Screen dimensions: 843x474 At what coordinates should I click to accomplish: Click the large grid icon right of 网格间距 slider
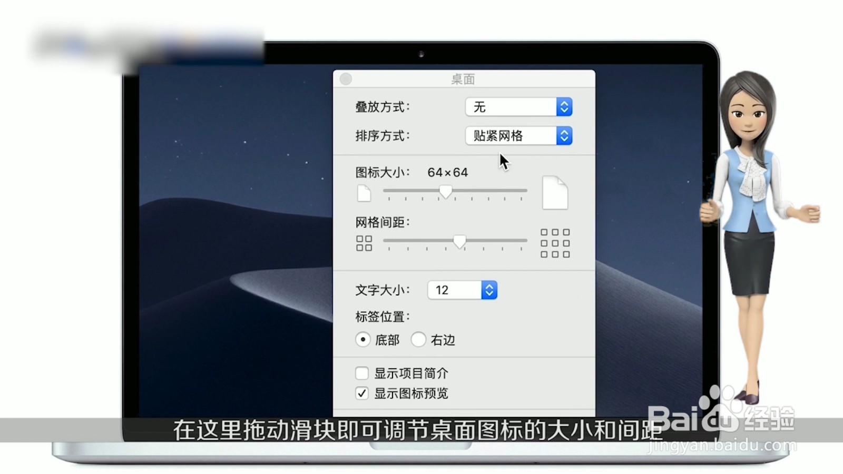[555, 242]
